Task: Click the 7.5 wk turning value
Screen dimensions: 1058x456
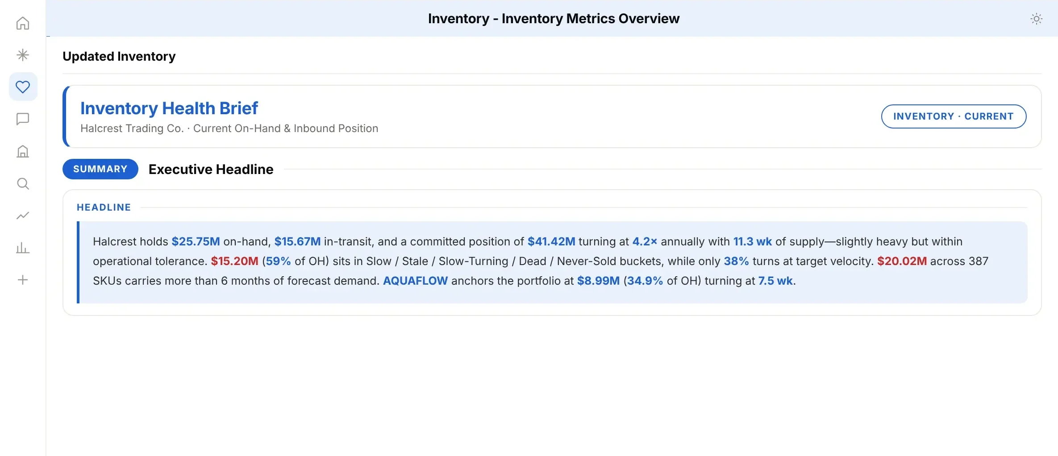Action: pyautogui.click(x=775, y=281)
